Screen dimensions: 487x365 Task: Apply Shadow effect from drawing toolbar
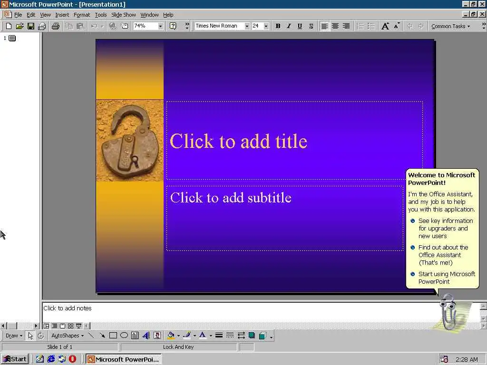click(x=252, y=335)
